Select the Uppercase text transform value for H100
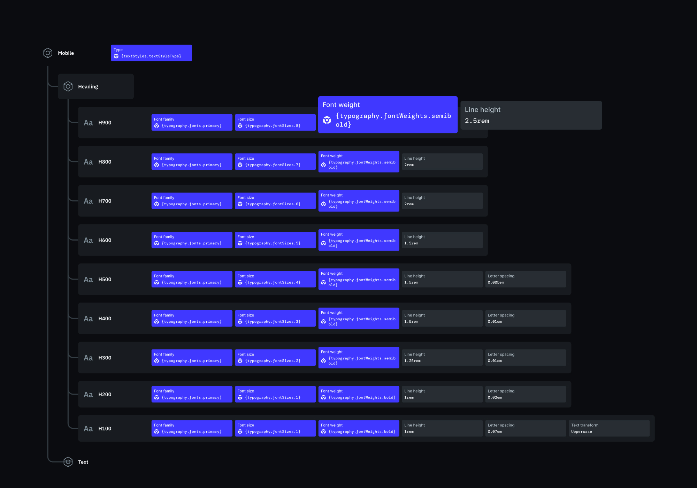The image size is (697, 488). [x=609, y=428]
